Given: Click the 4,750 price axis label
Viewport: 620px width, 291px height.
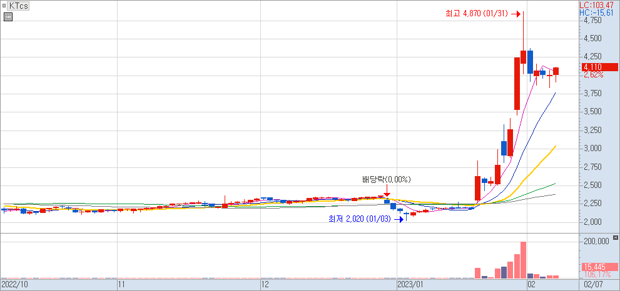Looking at the screenshot, I should (x=591, y=20).
